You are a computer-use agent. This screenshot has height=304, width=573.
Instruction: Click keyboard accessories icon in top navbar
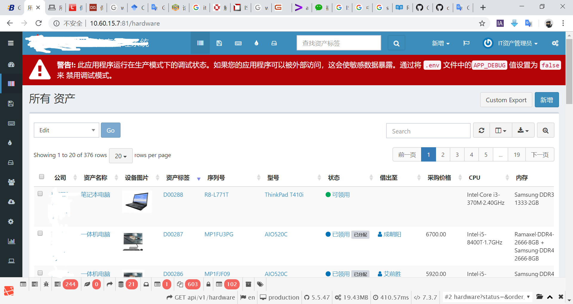click(x=238, y=43)
